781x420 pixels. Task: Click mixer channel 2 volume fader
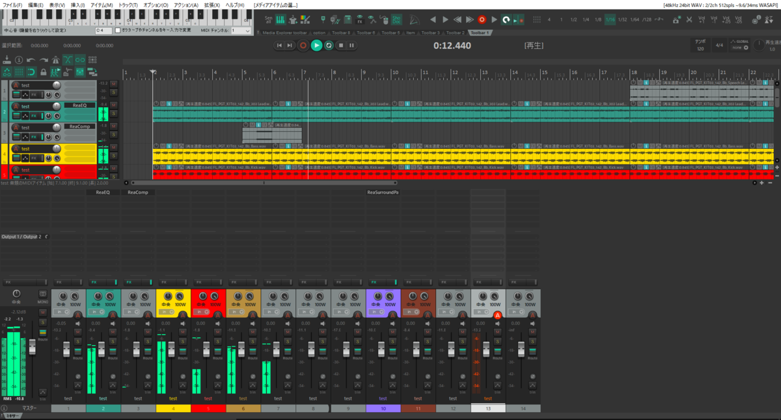pyautogui.click(x=102, y=349)
